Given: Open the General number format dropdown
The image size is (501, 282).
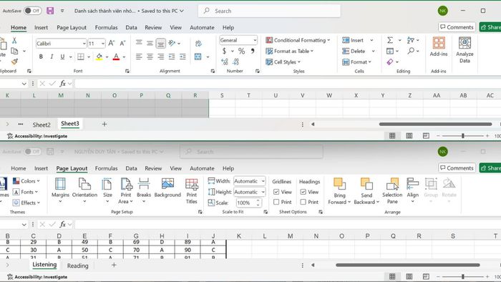Looking at the screenshot, I should (x=255, y=40).
